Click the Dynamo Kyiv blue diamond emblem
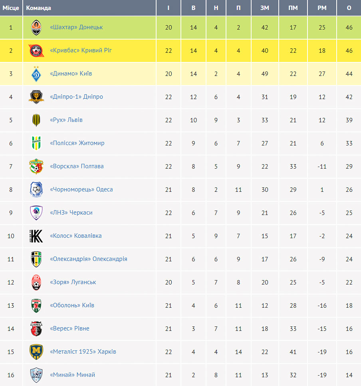This screenshot has width=361, height=386. (x=36, y=74)
